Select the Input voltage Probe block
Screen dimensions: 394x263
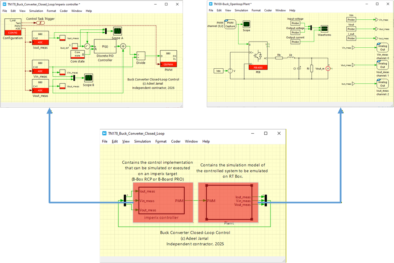coord(295,23)
